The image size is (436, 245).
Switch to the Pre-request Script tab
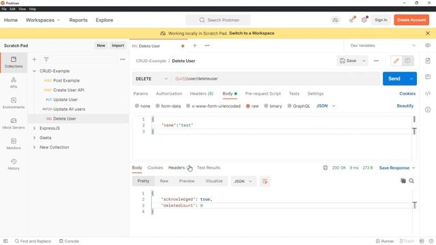click(263, 94)
